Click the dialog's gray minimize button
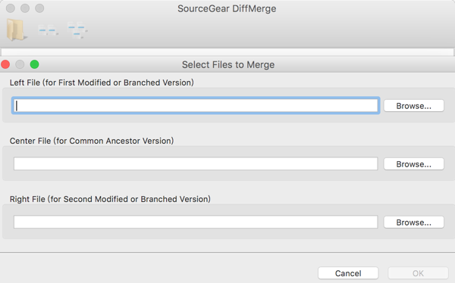The image size is (455, 283). pos(20,64)
